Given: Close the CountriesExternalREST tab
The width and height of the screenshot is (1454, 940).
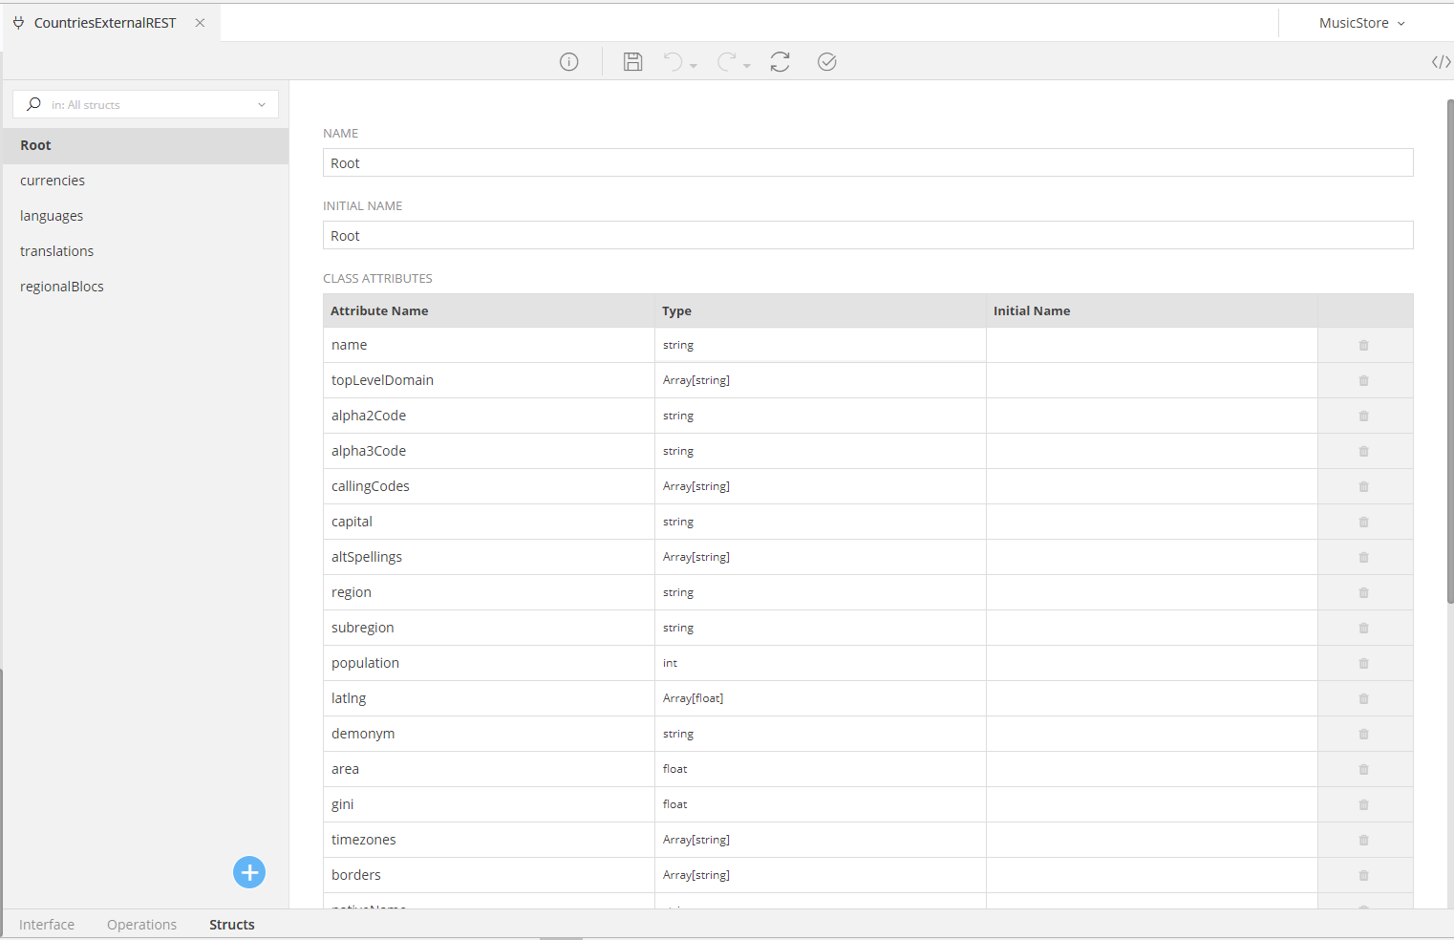Looking at the screenshot, I should 200,23.
